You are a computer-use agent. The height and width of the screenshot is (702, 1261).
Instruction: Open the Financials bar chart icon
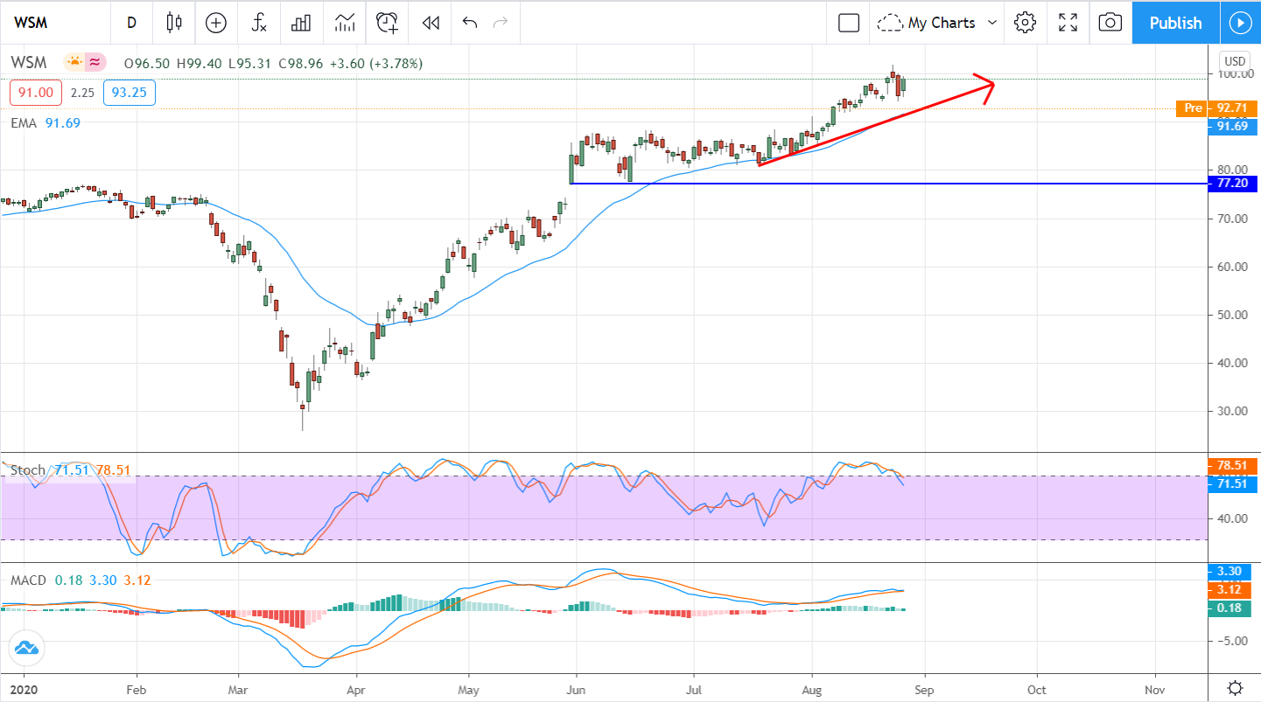tap(302, 23)
